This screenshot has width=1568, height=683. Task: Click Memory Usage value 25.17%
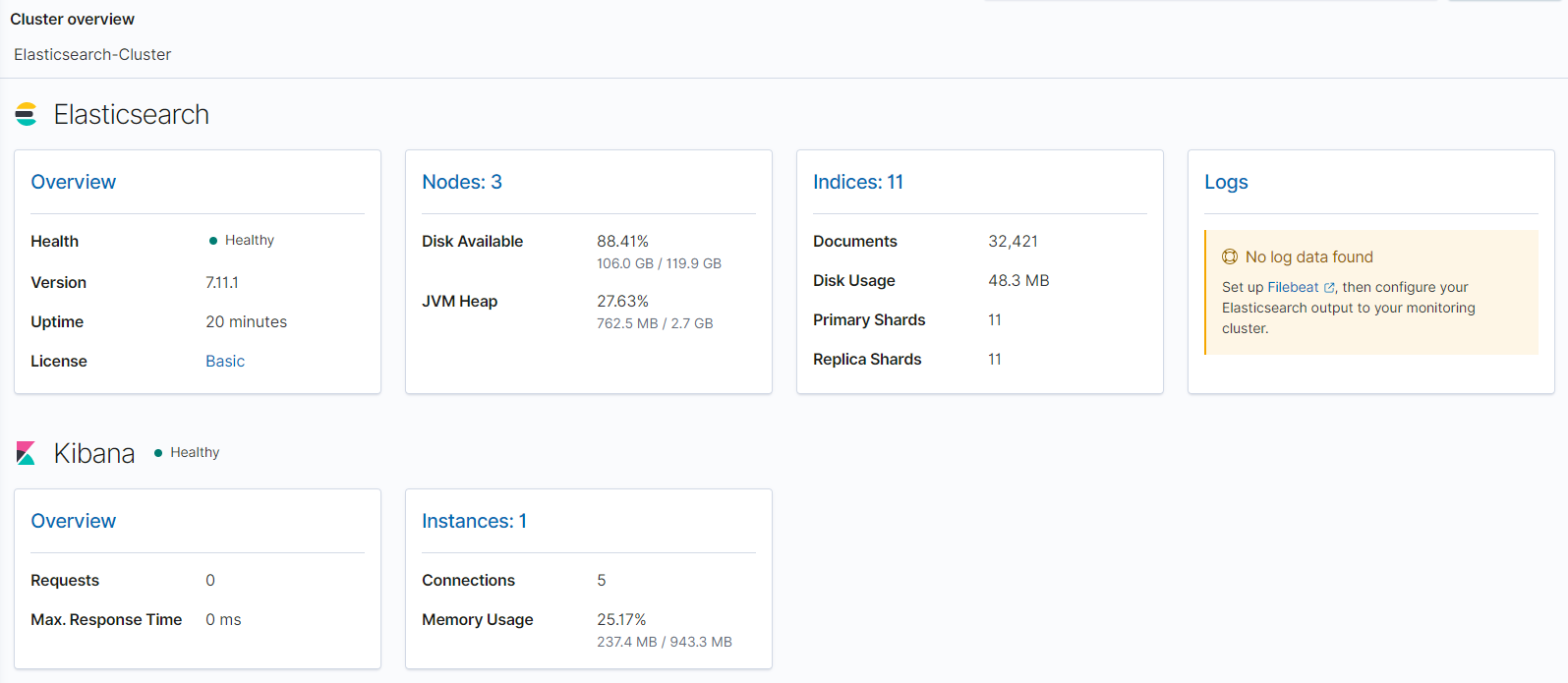coord(622,619)
